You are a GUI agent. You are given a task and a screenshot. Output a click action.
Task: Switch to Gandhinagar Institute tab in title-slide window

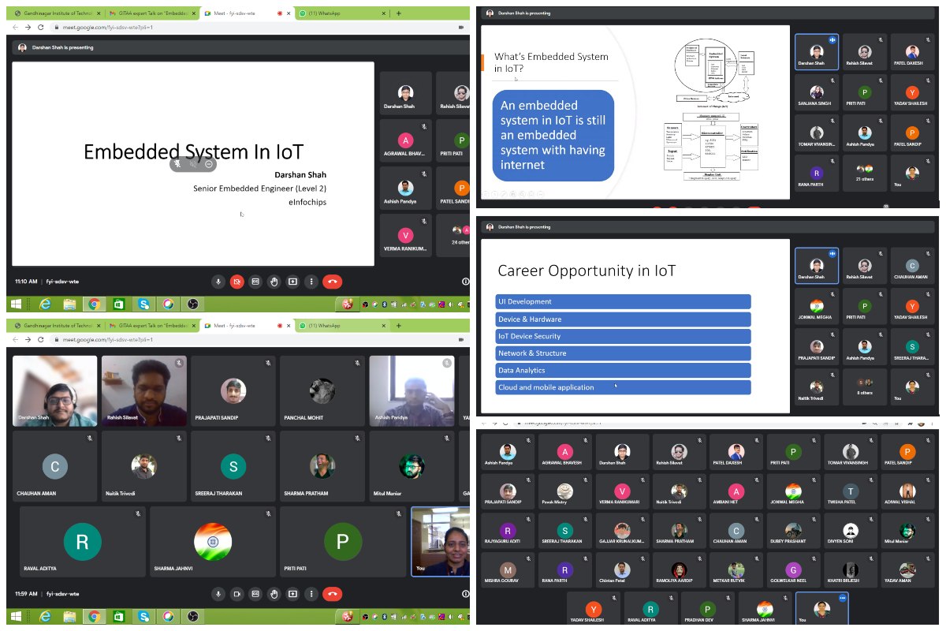[x=58, y=13]
